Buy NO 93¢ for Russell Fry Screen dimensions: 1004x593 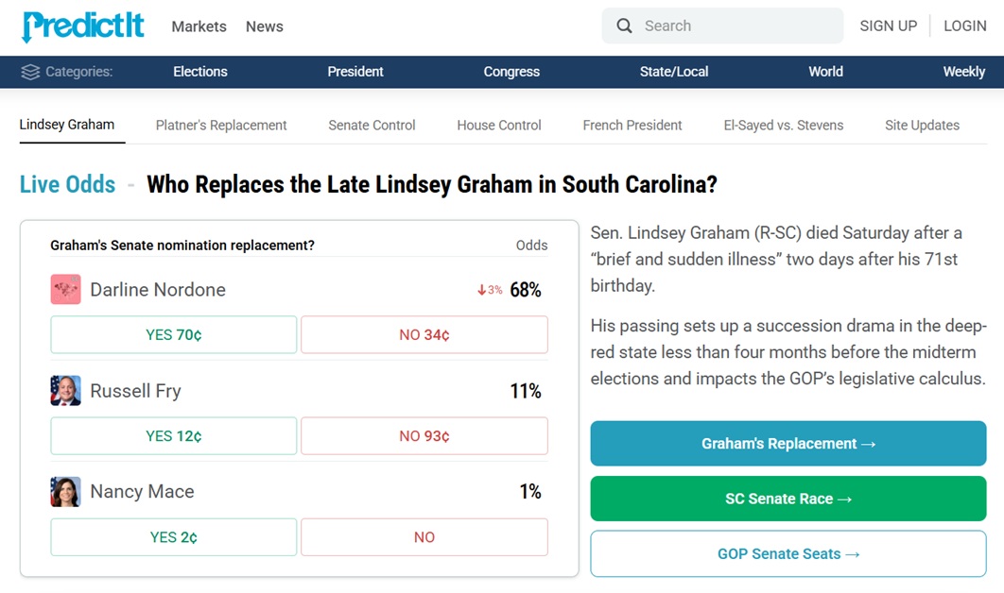click(x=424, y=435)
